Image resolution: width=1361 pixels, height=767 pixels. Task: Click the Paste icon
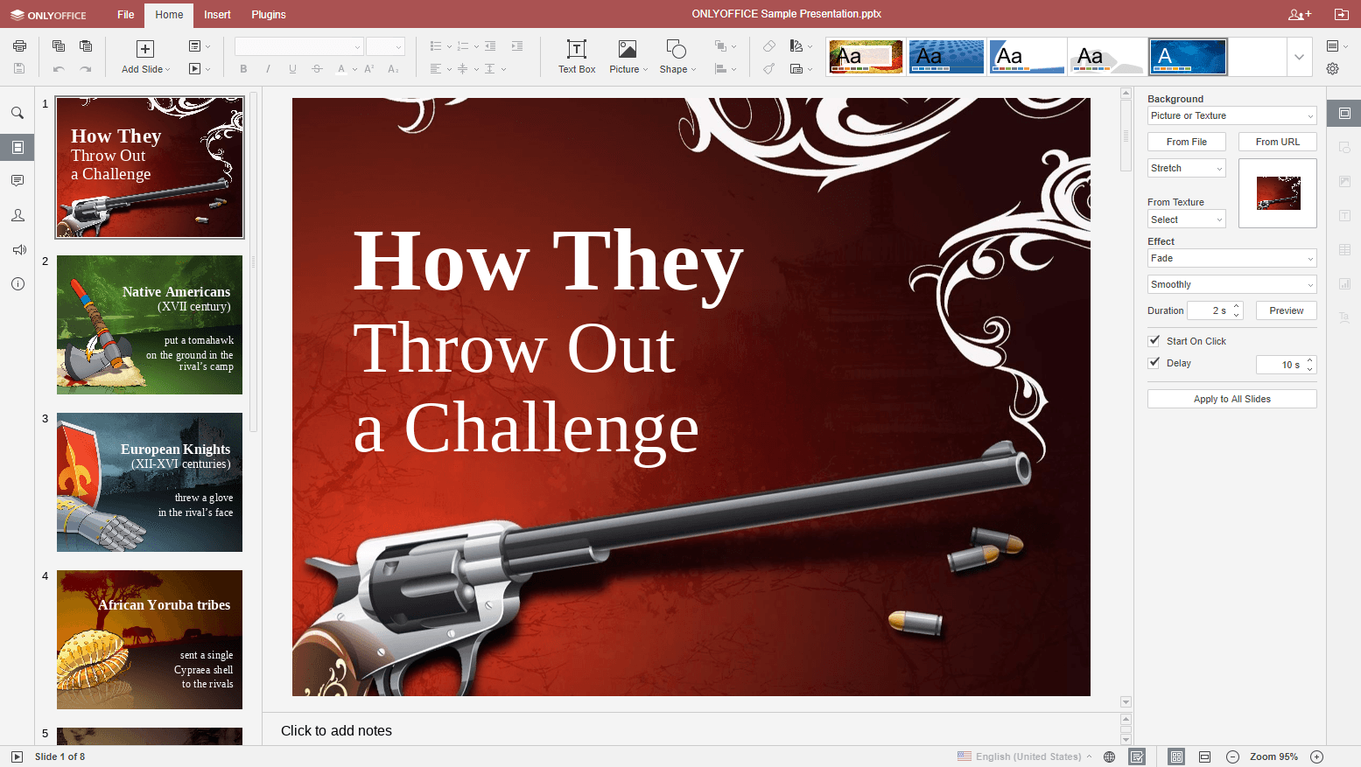[x=86, y=46]
